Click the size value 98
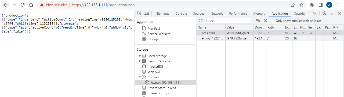 click(296, 38)
